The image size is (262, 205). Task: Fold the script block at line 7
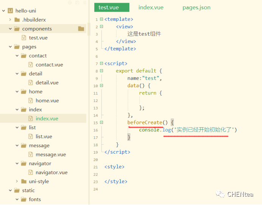click(101, 63)
